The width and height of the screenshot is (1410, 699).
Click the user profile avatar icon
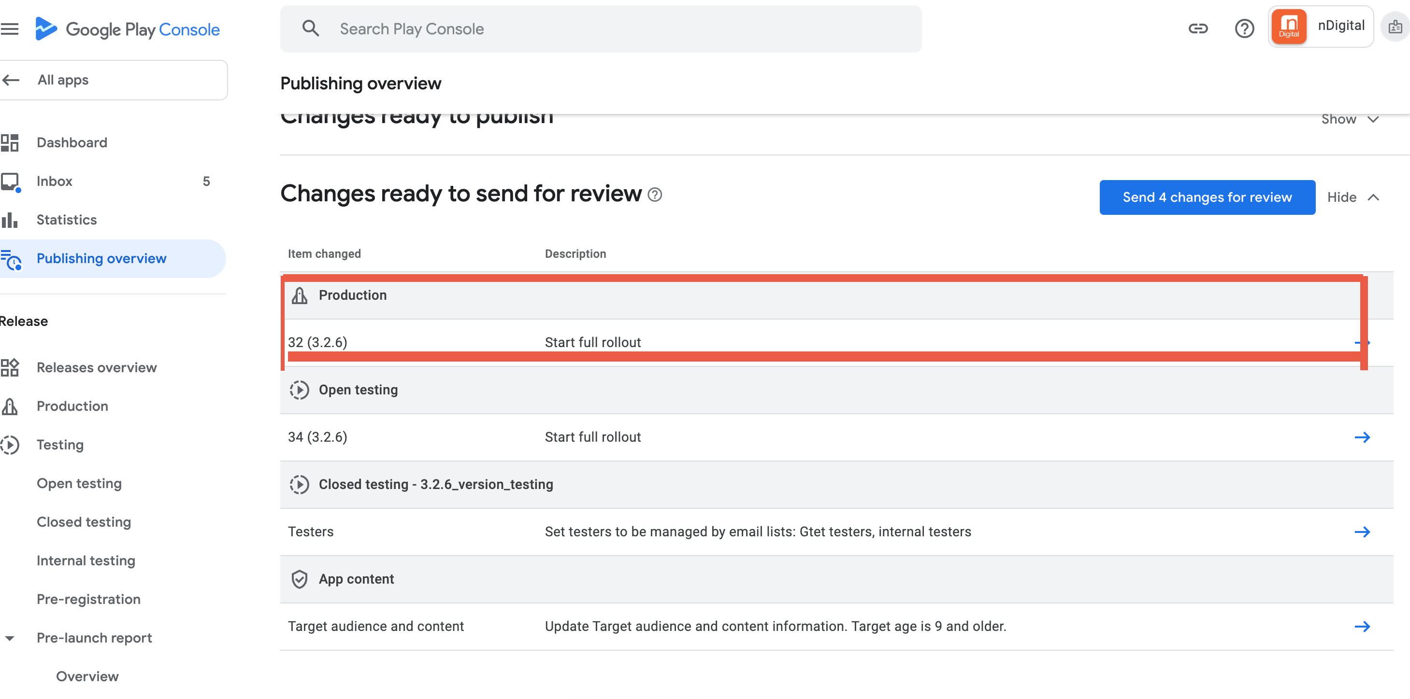pos(1395,27)
